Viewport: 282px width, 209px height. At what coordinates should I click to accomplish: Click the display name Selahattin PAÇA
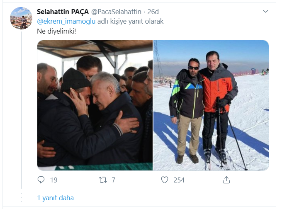(63, 12)
